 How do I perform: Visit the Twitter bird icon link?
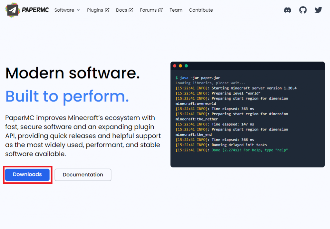[318, 10]
